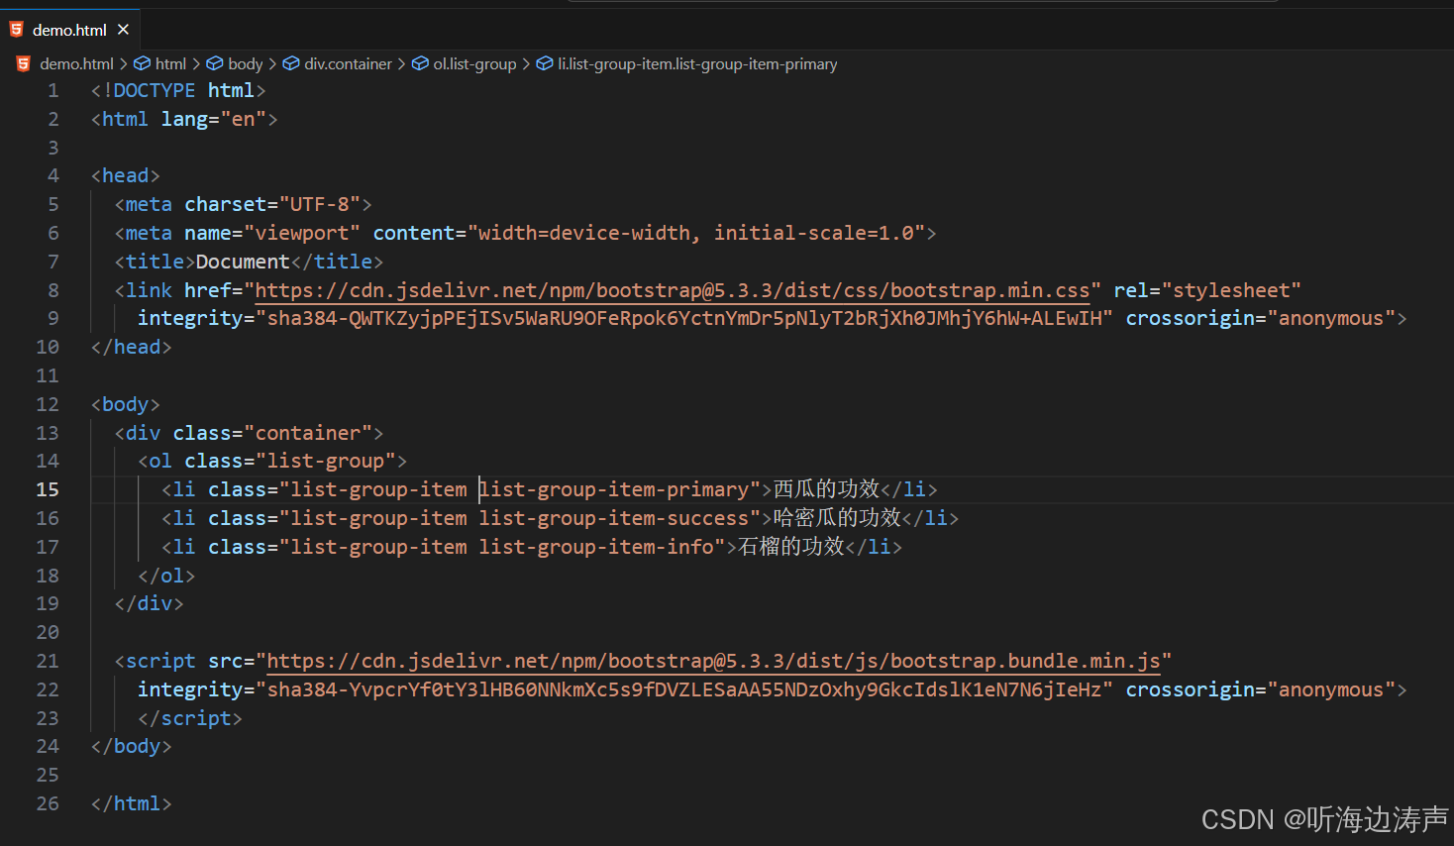Select the demo.html editor tab
Image resolution: width=1454 pixels, height=846 pixels.
click(69, 30)
